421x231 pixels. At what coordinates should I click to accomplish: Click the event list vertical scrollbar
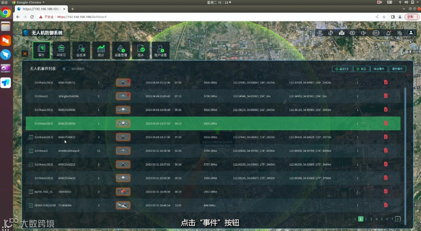405,156
